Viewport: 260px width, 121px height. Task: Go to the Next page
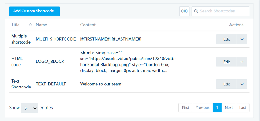point(229,108)
